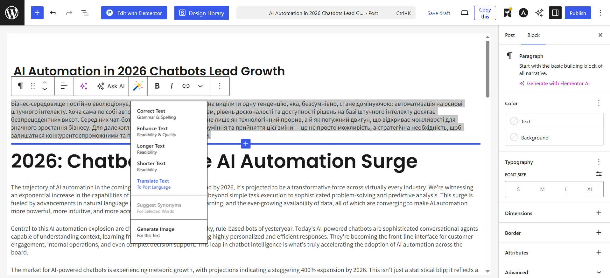Expand the Attributes section
The width and height of the screenshot is (610, 278).
(554, 252)
